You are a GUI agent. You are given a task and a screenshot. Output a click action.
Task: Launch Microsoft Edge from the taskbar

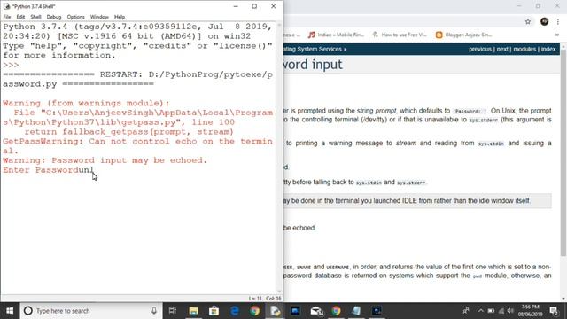click(234, 311)
